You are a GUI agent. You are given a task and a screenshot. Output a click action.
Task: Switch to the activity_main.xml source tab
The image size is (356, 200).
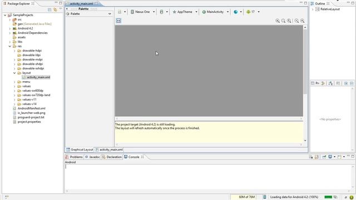tap(109, 149)
